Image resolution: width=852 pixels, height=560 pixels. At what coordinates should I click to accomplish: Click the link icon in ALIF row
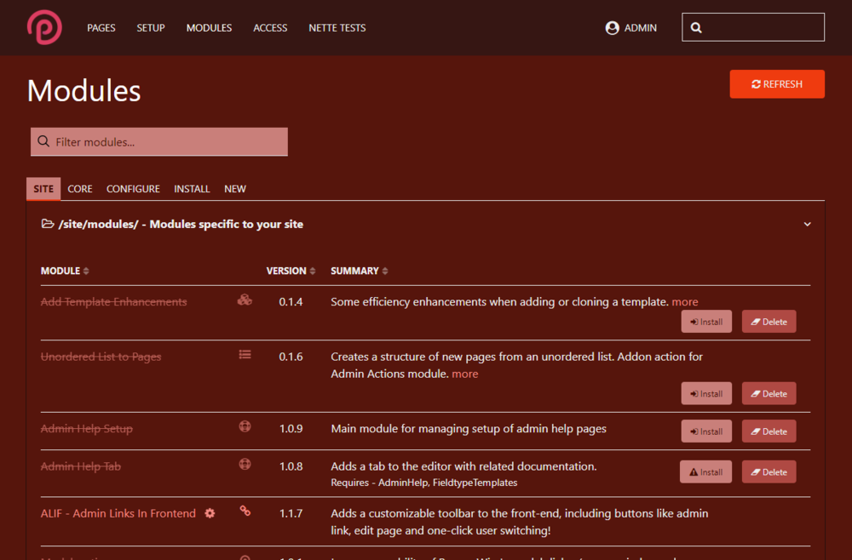(x=245, y=511)
